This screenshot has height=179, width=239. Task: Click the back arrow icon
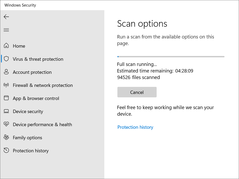[x=6, y=17]
